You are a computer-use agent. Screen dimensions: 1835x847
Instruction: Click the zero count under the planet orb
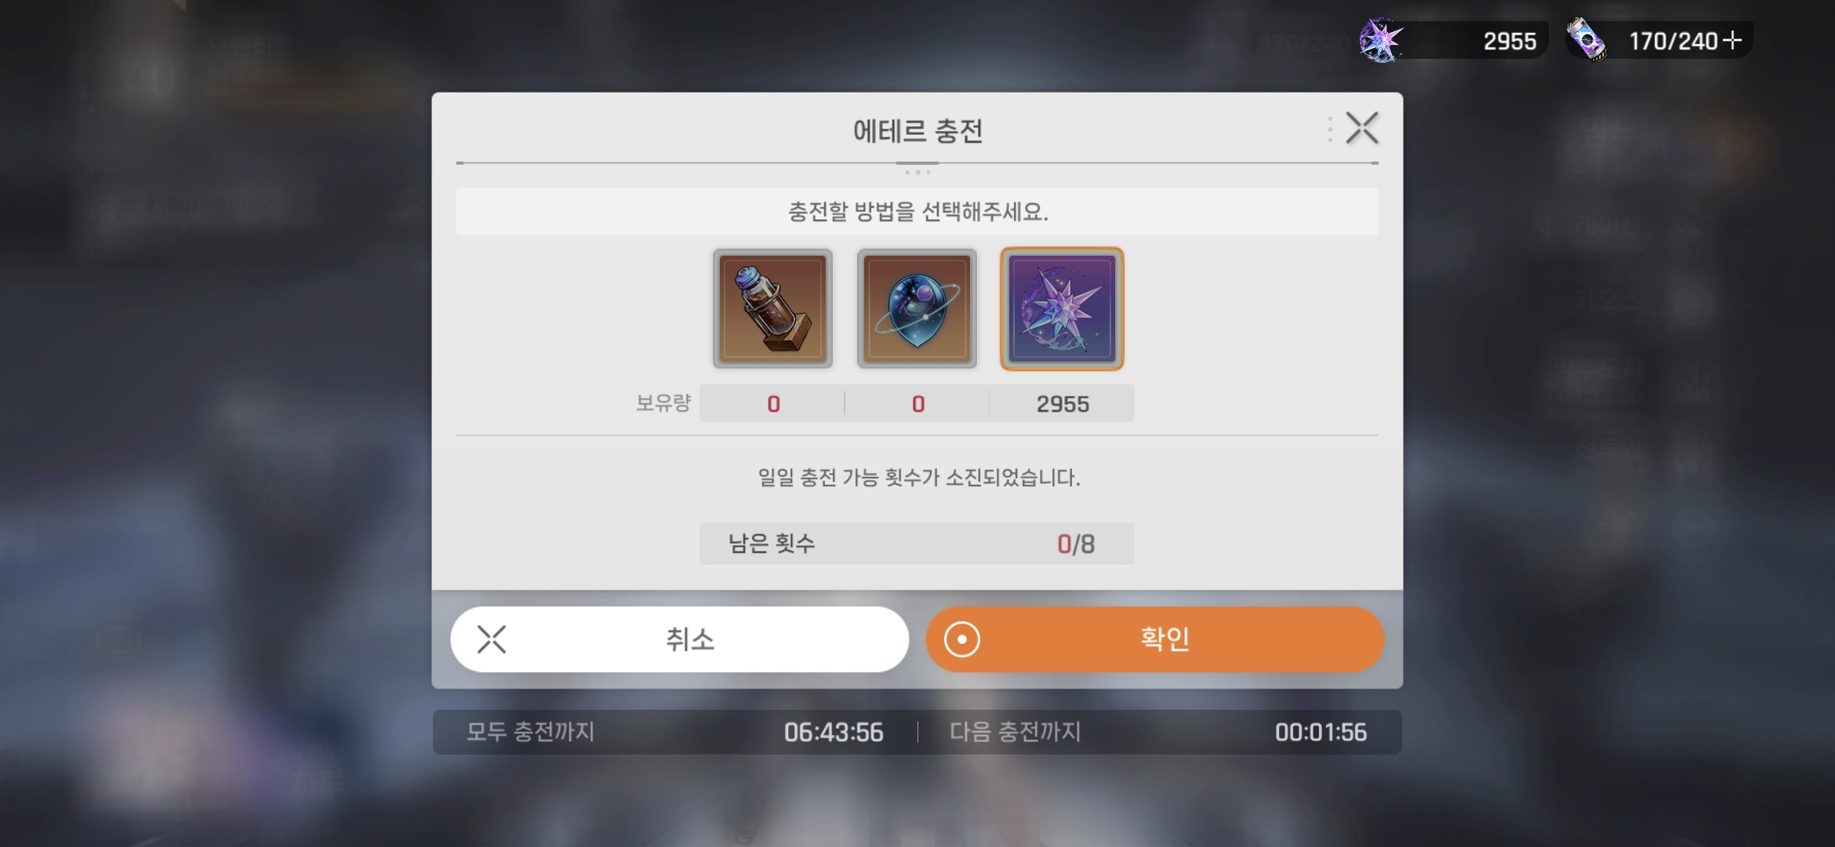pyautogui.click(x=917, y=404)
